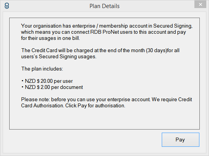Click the 'Your organisation has enterprise' opening line
This screenshot has height=156, width=209.
pyautogui.click(x=107, y=26)
